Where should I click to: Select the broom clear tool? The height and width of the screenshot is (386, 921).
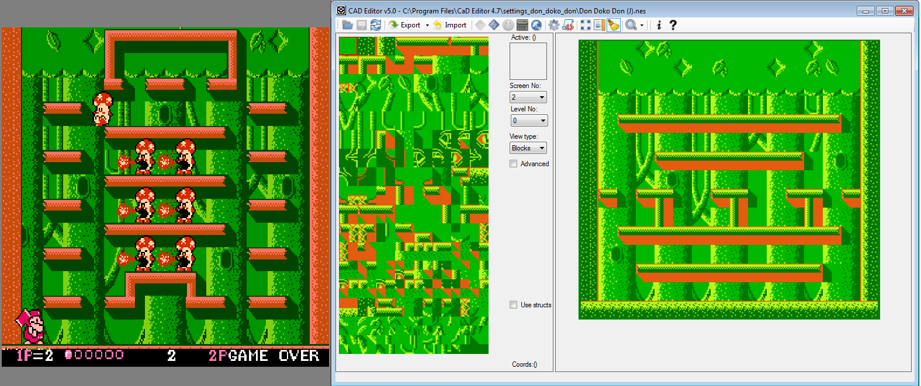click(613, 25)
